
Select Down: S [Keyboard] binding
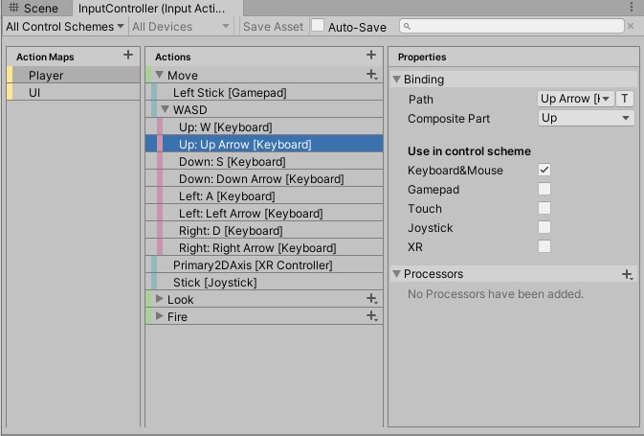pyautogui.click(x=264, y=162)
